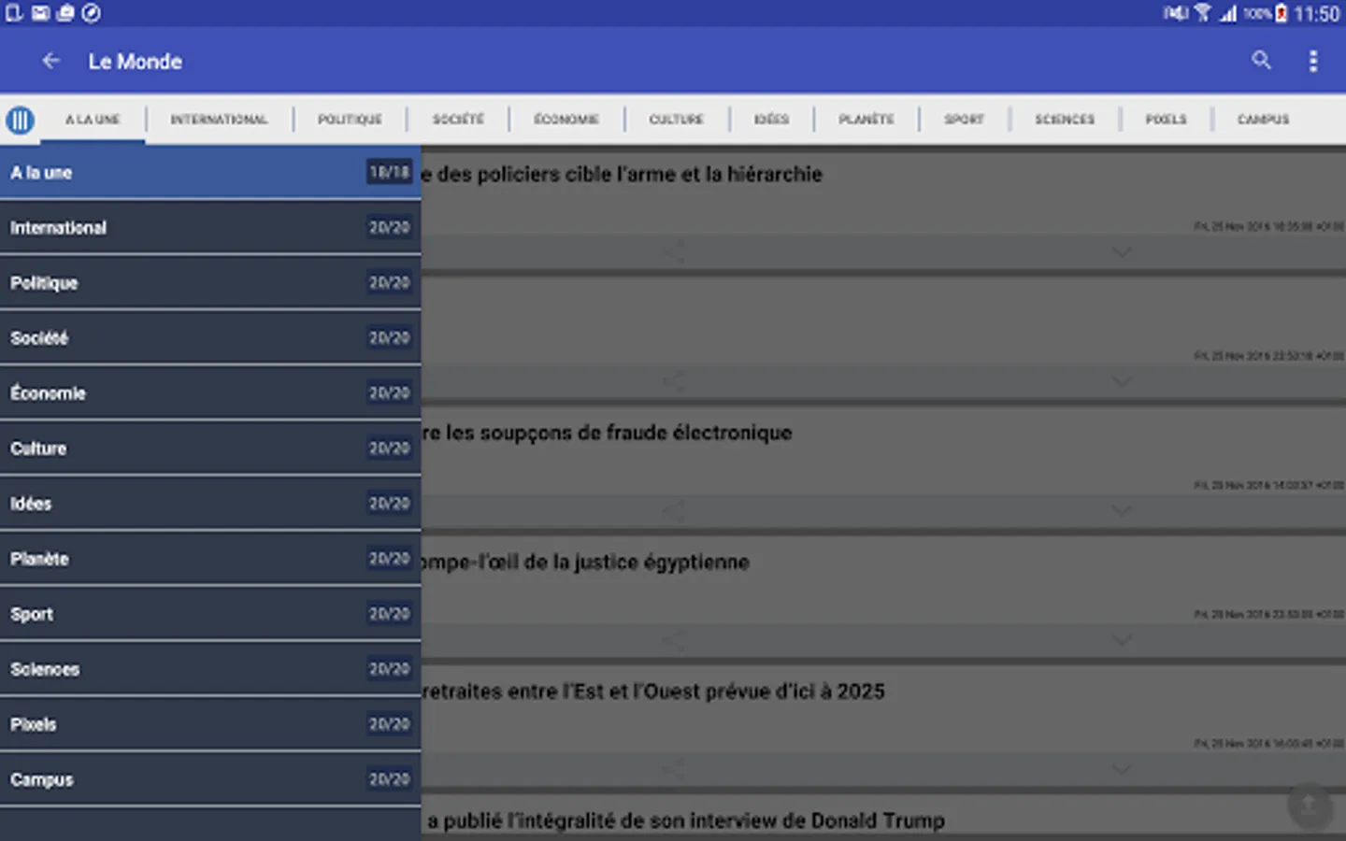Open the Donald Trump interview article
The width and height of the screenshot is (1346, 841).
686,820
